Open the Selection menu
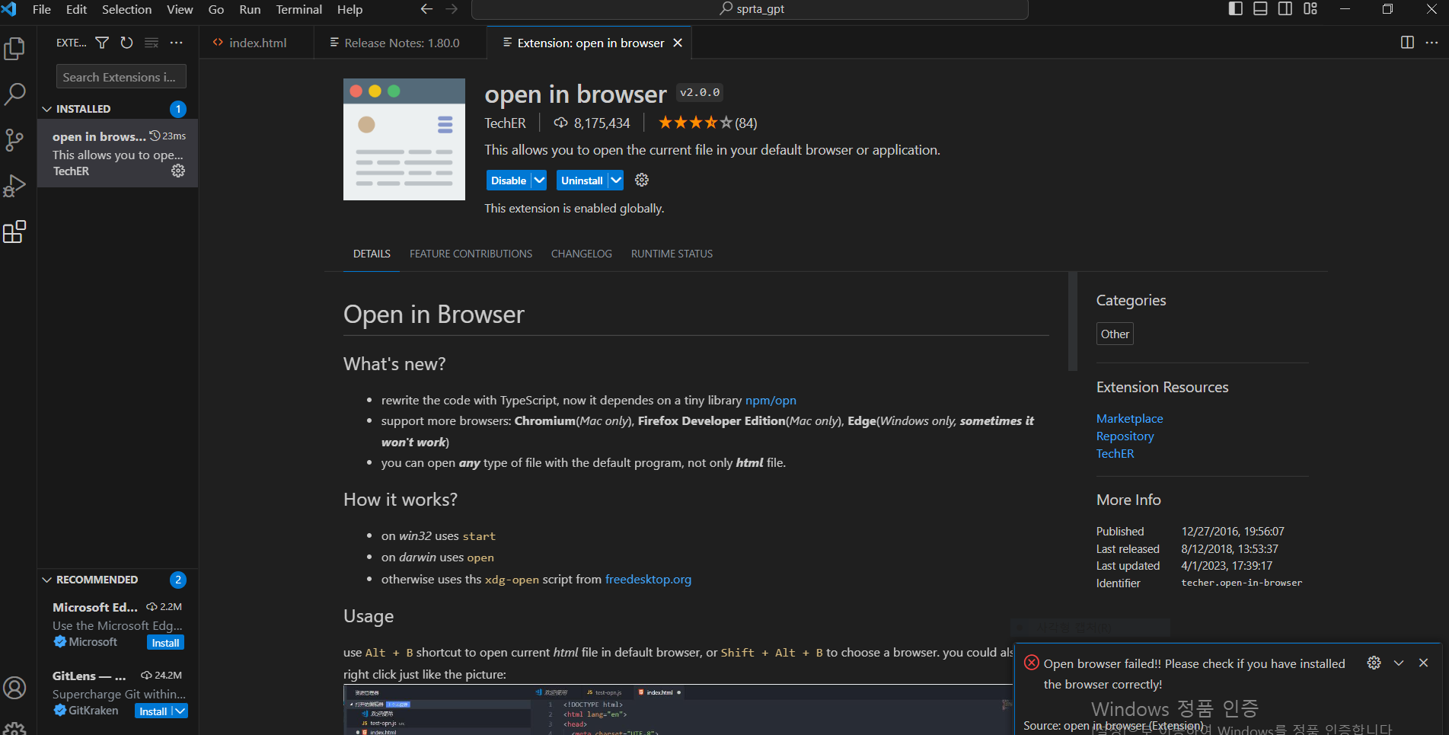Screen dimensions: 1449x735 126,9
